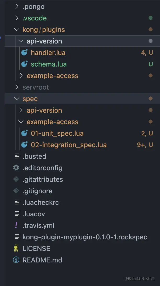
Task: Click the Lua icon for 02-integration_spec.lua
Action: (24, 145)
